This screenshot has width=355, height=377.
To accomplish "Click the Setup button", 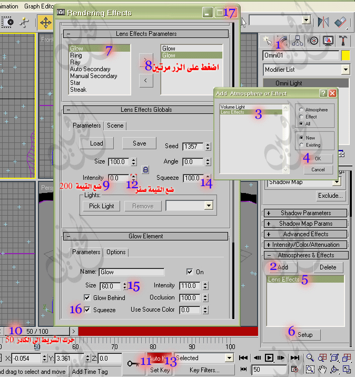I will tap(305, 335).
